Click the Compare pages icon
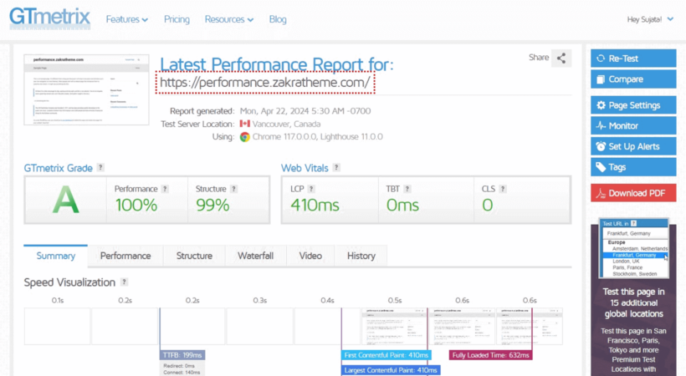This screenshot has height=376, width=686. point(601,79)
